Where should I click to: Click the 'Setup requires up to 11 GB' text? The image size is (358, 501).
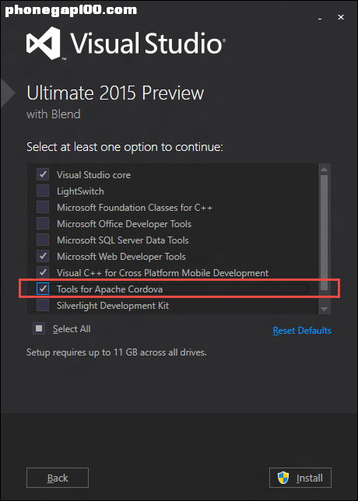[x=117, y=352]
